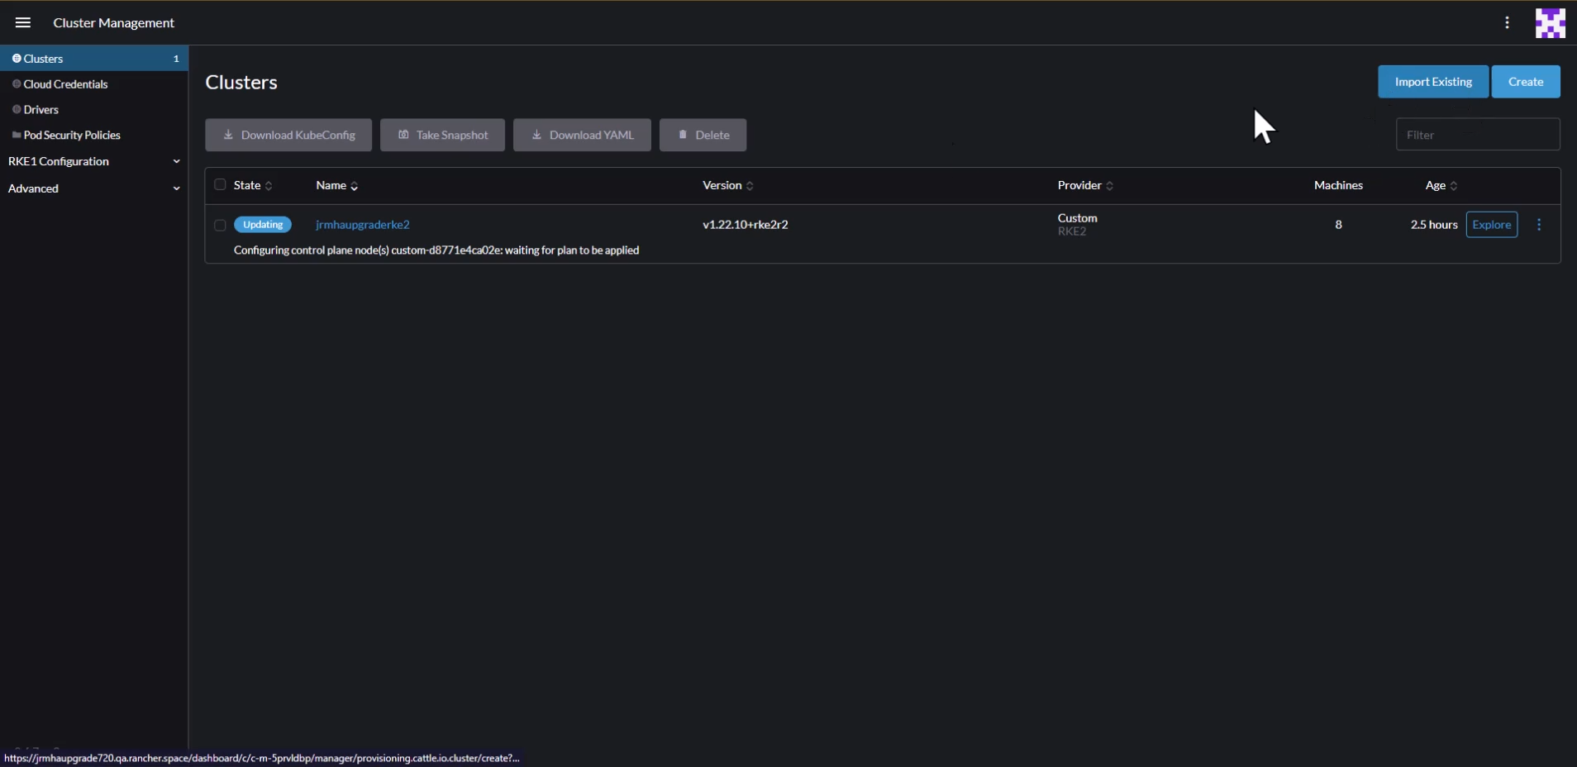Click inside the Filter input field
This screenshot has width=1577, height=767.
point(1478,134)
